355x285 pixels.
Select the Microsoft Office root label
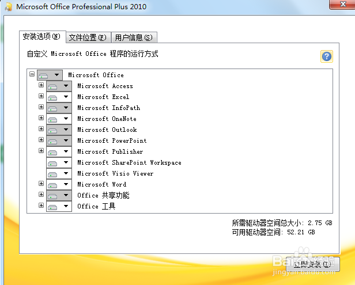(x=96, y=75)
